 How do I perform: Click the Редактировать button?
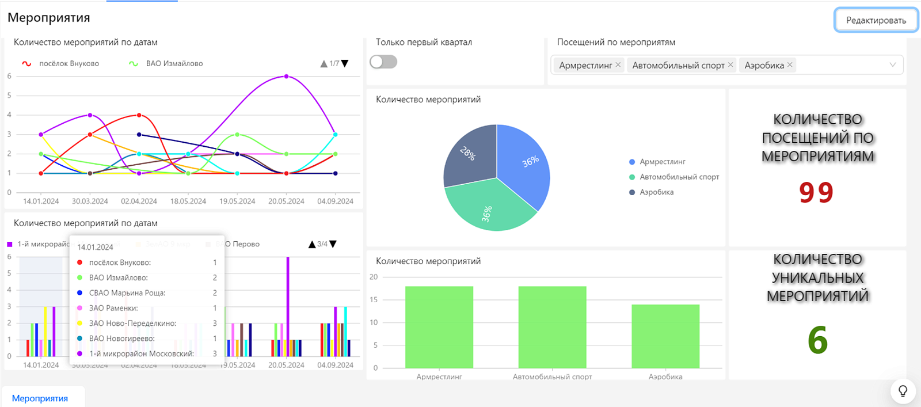click(x=876, y=20)
